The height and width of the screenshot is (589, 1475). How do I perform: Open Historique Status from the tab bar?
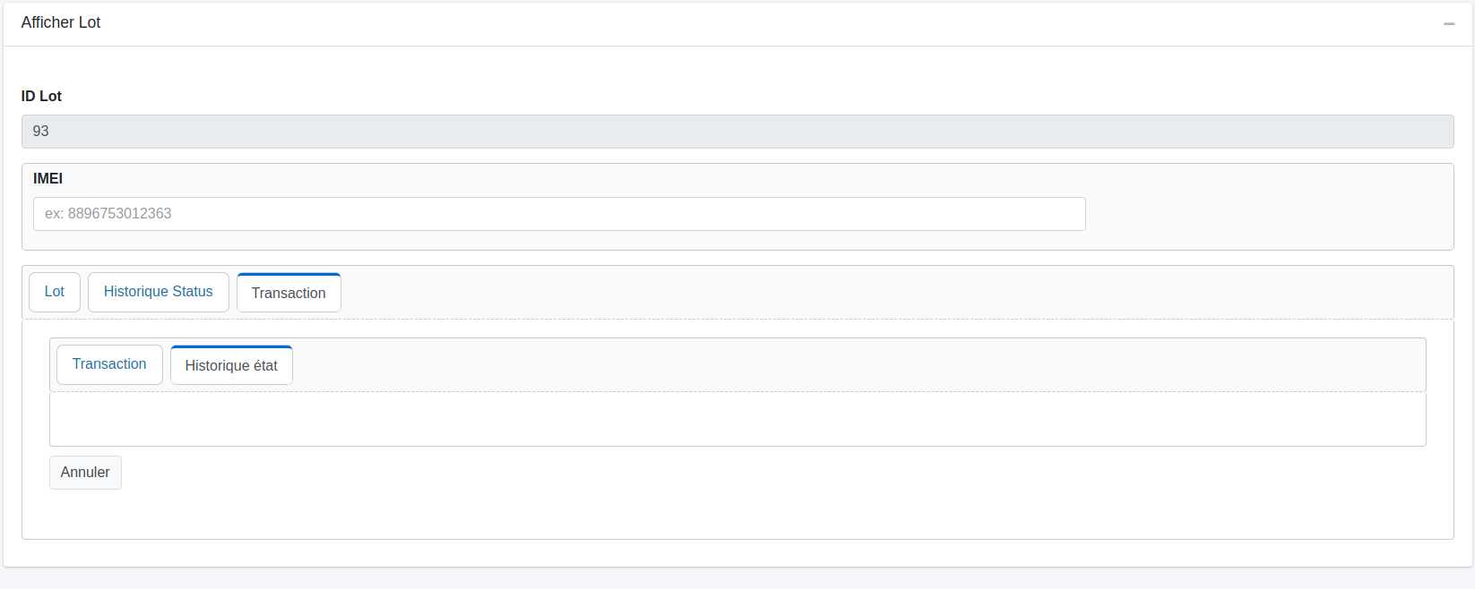158,291
